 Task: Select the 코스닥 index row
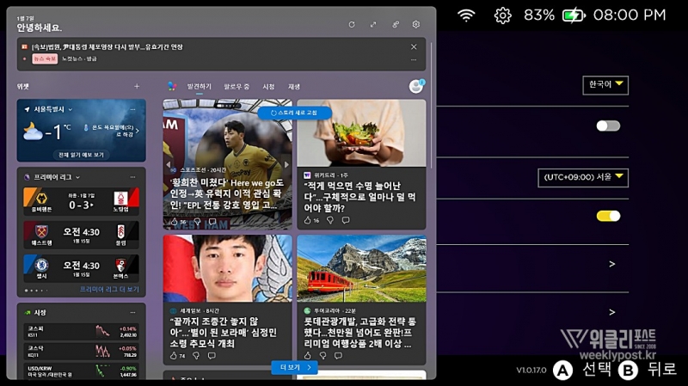tap(81, 351)
